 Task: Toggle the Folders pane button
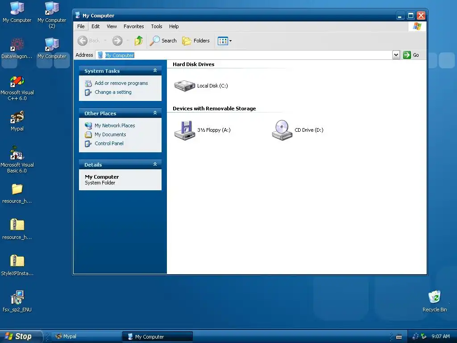tap(196, 41)
